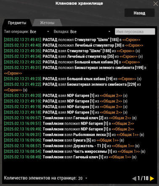Select log entry Рыболовная леска [1]
Image resolution: width=159 pixels, height=186 pixels.
click(74, 135)
